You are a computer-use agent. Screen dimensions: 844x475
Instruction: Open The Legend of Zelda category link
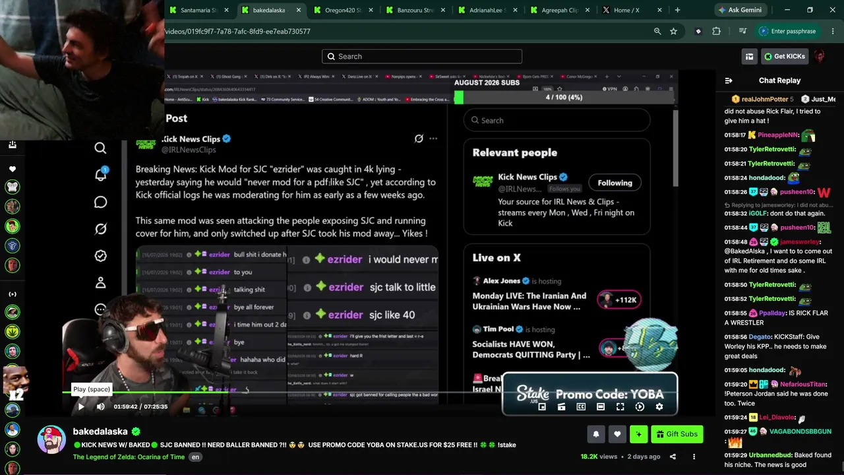click(x=129, y=457)
